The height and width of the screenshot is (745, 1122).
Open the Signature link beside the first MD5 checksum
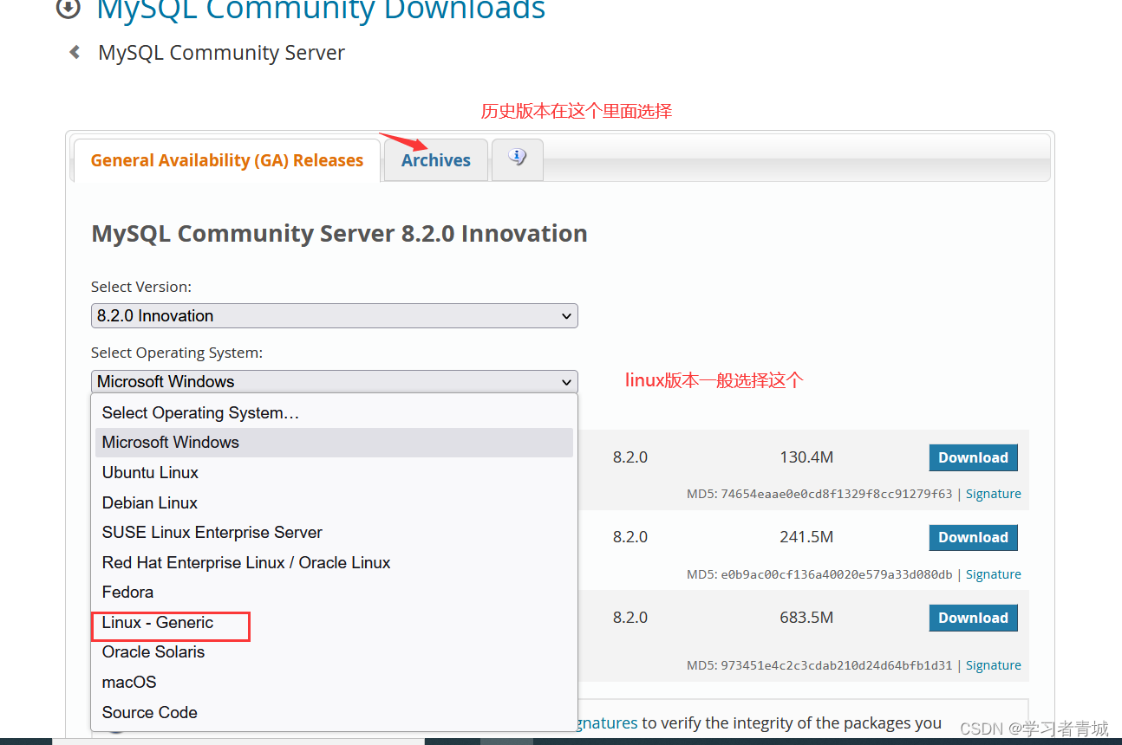pyautogui.click(x=993, y=493)
